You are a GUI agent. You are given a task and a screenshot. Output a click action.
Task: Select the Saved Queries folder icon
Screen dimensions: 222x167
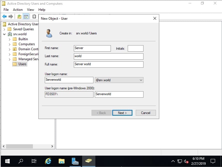pos(9,29)
